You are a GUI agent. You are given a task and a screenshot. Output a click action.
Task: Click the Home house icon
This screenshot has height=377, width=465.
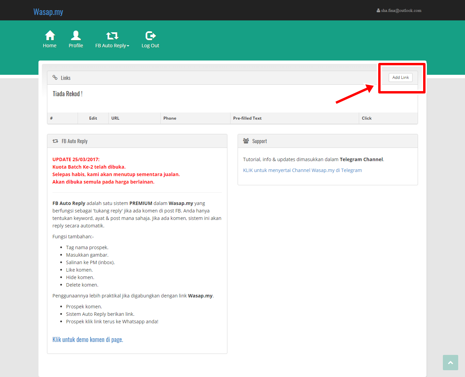click(x=50, y=35)
